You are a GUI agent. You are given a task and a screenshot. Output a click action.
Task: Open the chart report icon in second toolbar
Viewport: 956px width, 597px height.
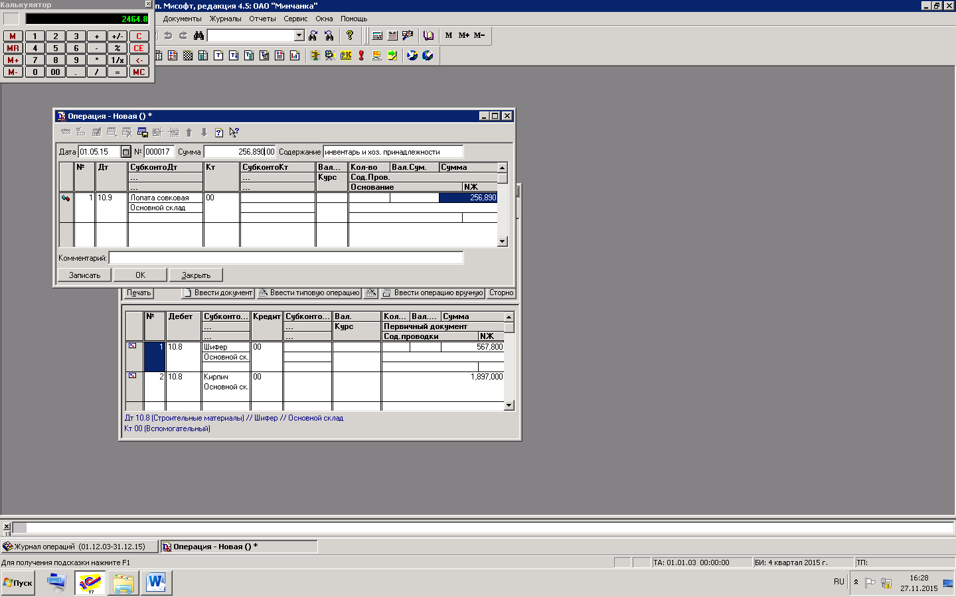(295, 55)
